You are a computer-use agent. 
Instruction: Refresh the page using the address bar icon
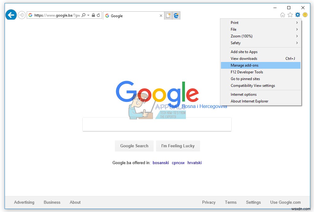point(98,15)
